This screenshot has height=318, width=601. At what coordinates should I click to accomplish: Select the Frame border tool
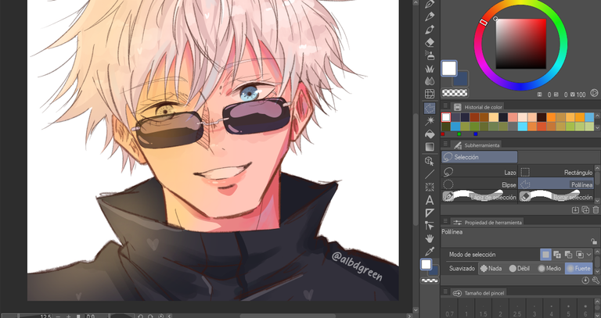(430, 187)
